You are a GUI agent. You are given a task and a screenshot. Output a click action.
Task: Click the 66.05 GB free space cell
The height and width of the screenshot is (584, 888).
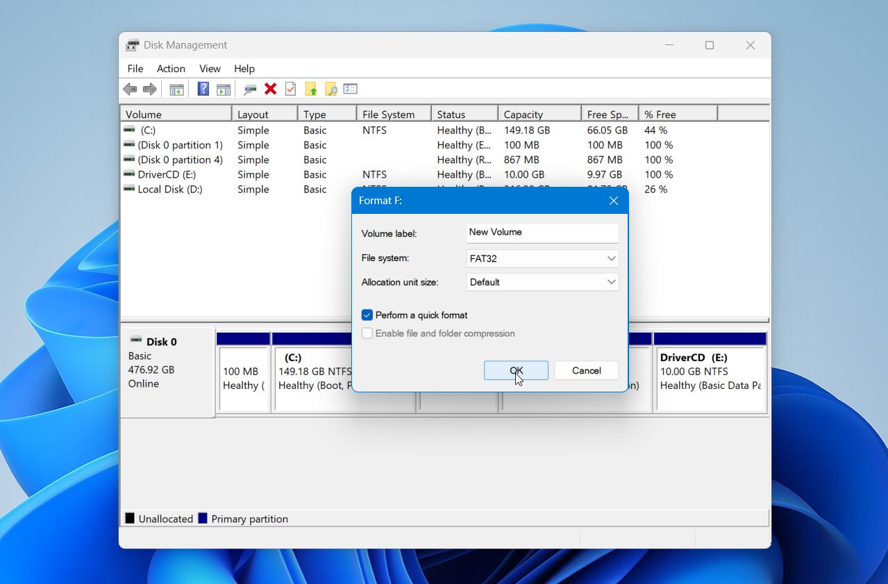608,130
